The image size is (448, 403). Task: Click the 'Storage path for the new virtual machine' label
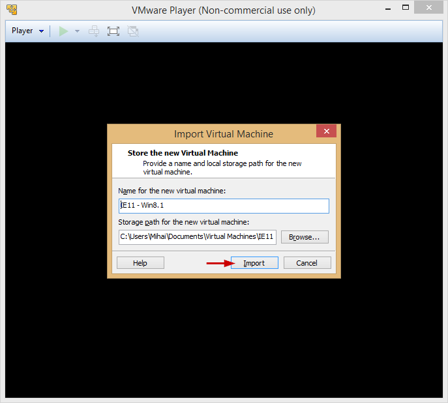click(x=183, y=222)
